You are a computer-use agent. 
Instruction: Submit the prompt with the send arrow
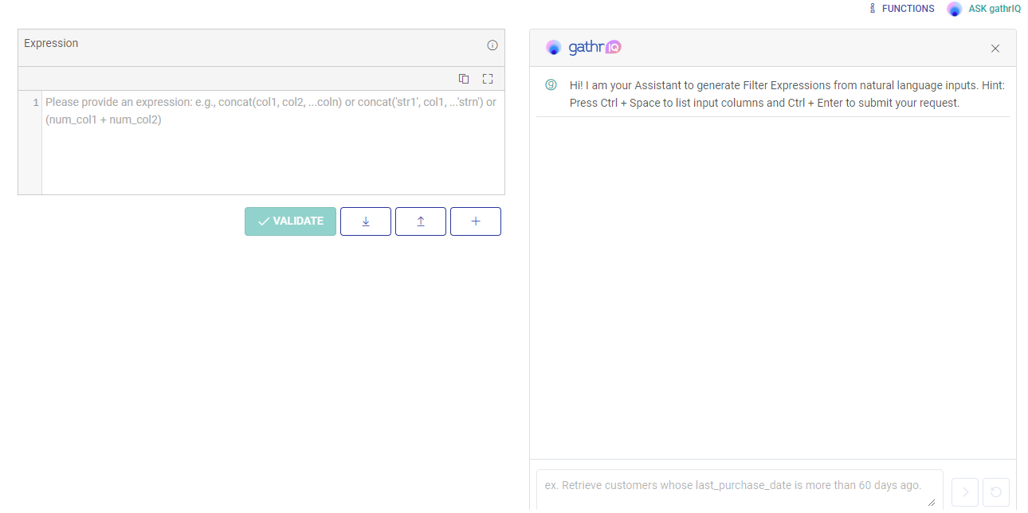pyautogui.click(x=965, y=492)
